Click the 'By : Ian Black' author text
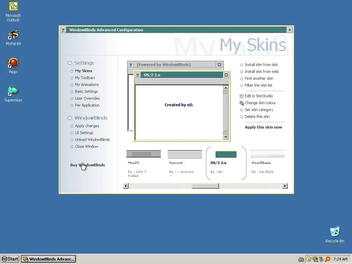 263,172
